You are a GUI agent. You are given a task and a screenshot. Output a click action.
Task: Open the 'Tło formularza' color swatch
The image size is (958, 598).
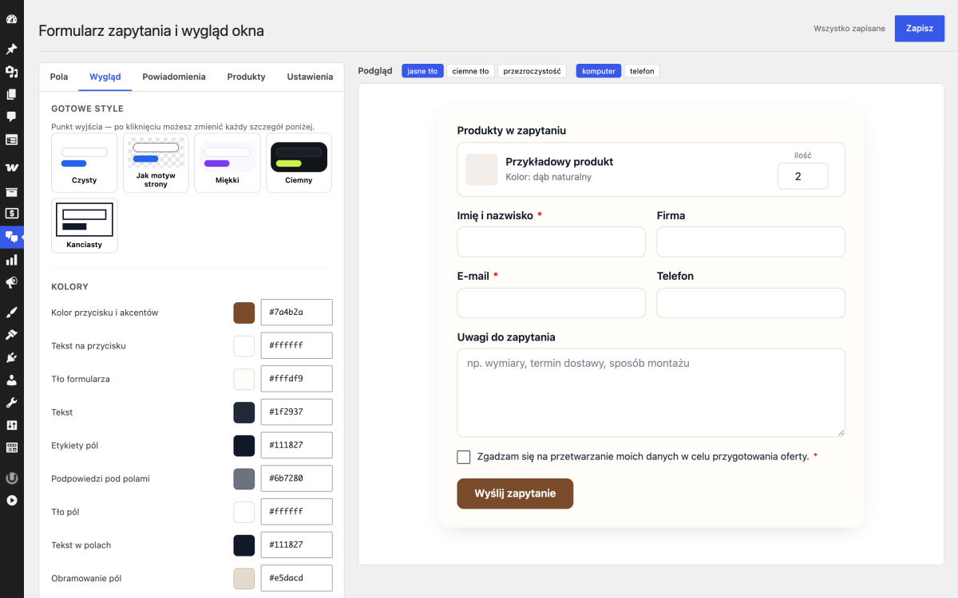(244, 379)
